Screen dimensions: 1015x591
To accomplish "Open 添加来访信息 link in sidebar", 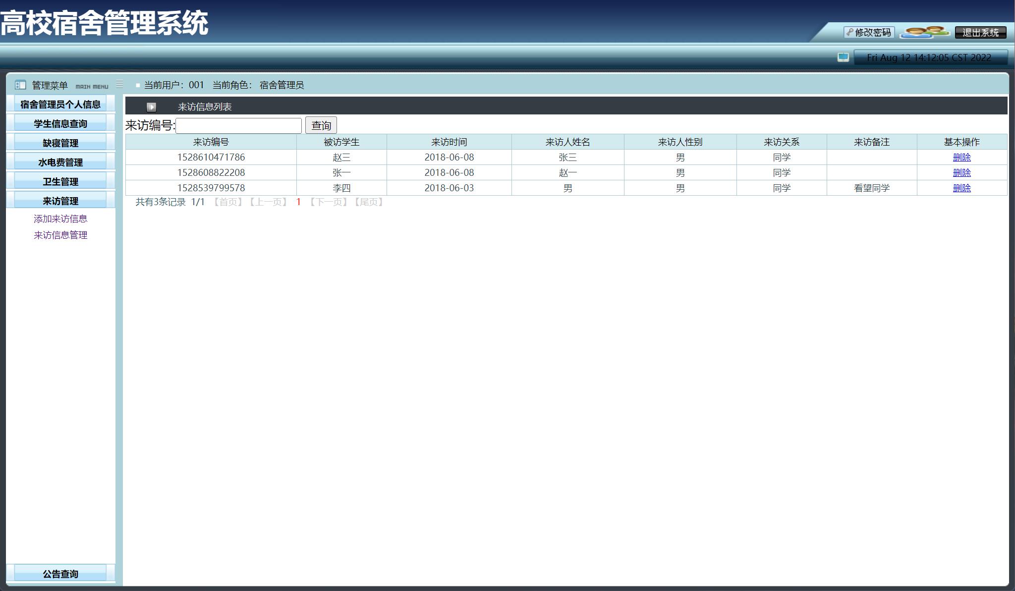I will click(x=60, y=219).
